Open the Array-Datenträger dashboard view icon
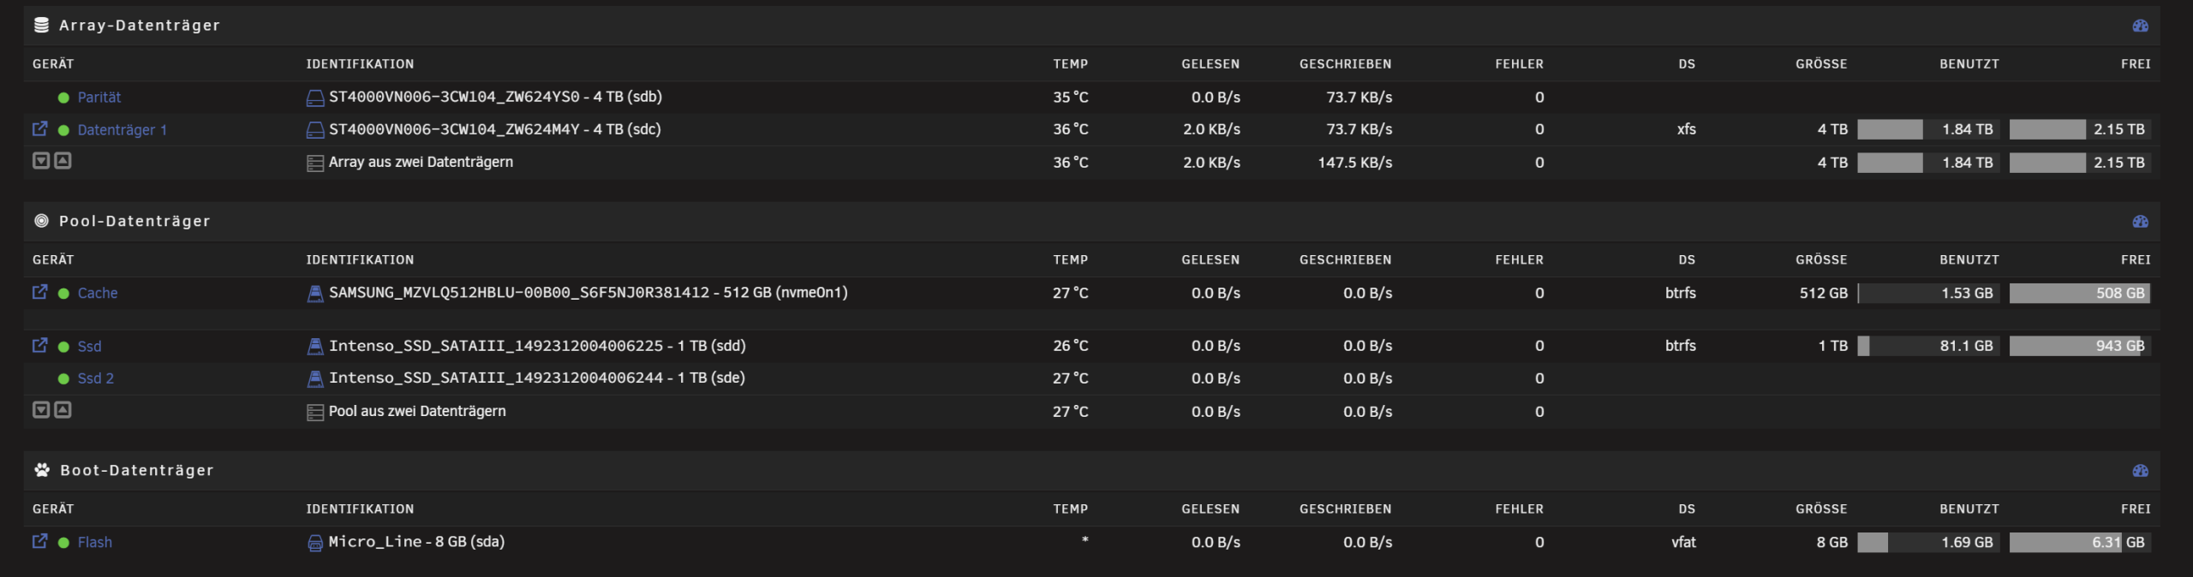This screenshot has height=577, width=2193. [x=2140, y=26]
